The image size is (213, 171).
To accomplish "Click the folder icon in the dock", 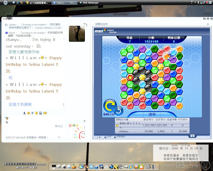I will 74,166.
